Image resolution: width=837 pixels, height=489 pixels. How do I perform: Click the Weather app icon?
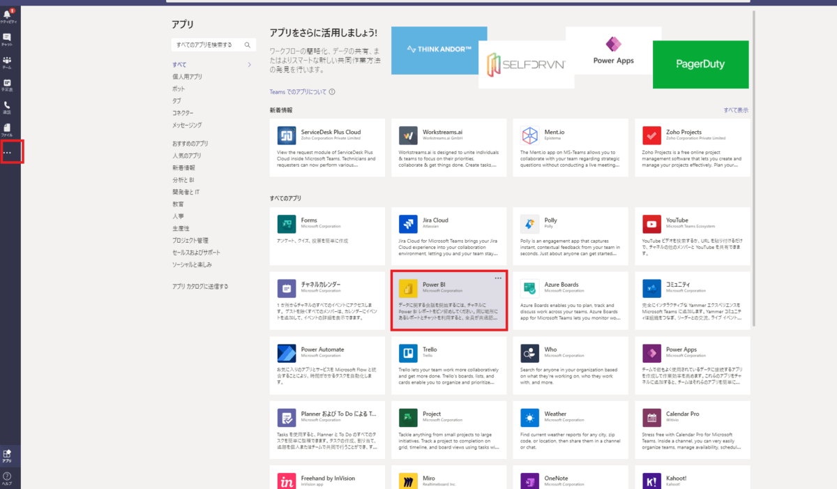click(529, 418)
